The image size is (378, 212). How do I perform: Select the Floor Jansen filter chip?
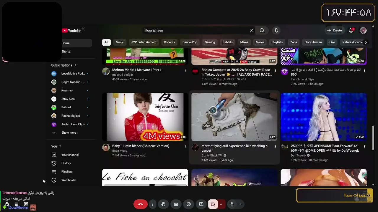coord(313,42)
